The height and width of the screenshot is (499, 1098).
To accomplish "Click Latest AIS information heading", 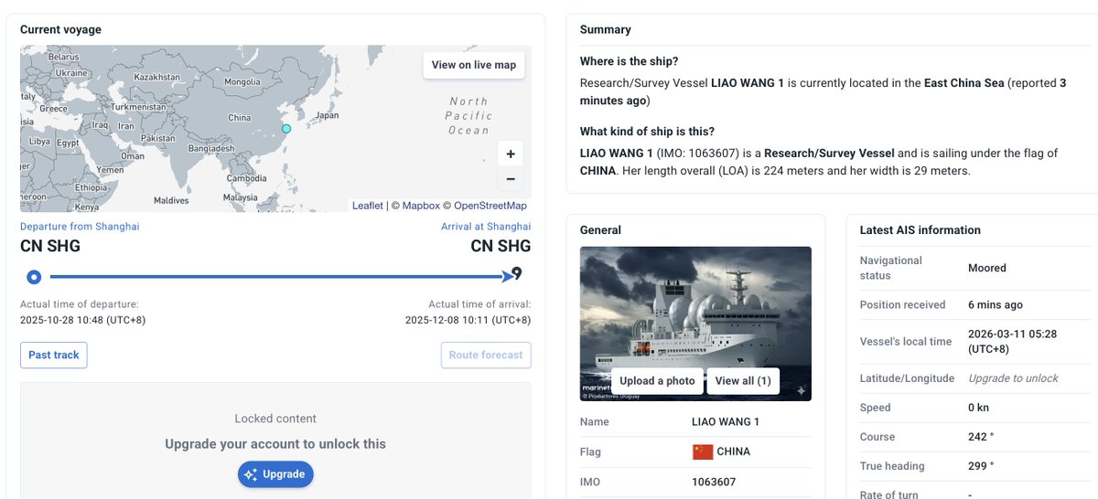I will click(920, 230).
